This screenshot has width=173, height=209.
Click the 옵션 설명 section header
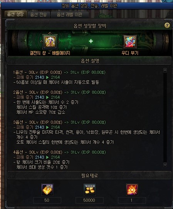click(89, 61)
